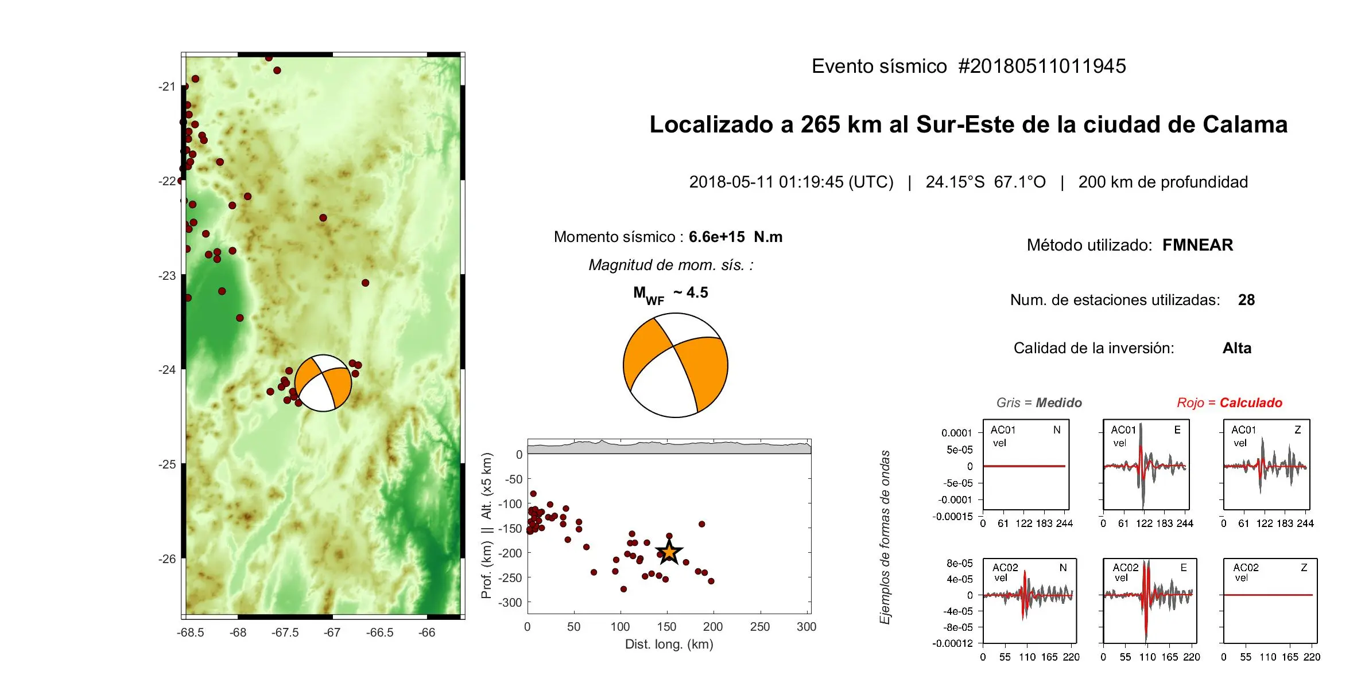Click the AC01 N waveform panel

click(1026, 464)
